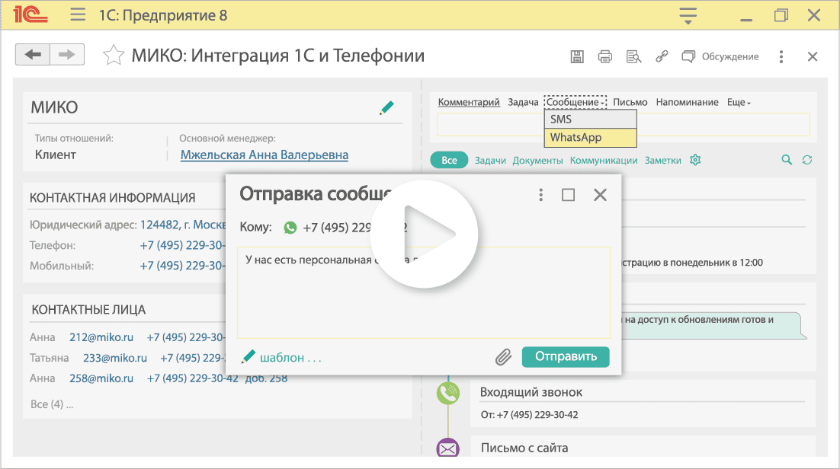Screen dimensions: 840x469
Task: Click the hamburger menu next to the 1C logo
Action: [77, 14]
